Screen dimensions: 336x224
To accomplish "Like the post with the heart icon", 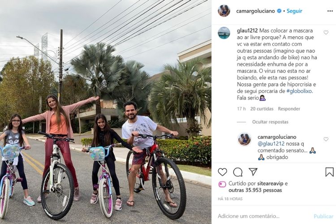I will pyautogui.click(x=222, y=172).
